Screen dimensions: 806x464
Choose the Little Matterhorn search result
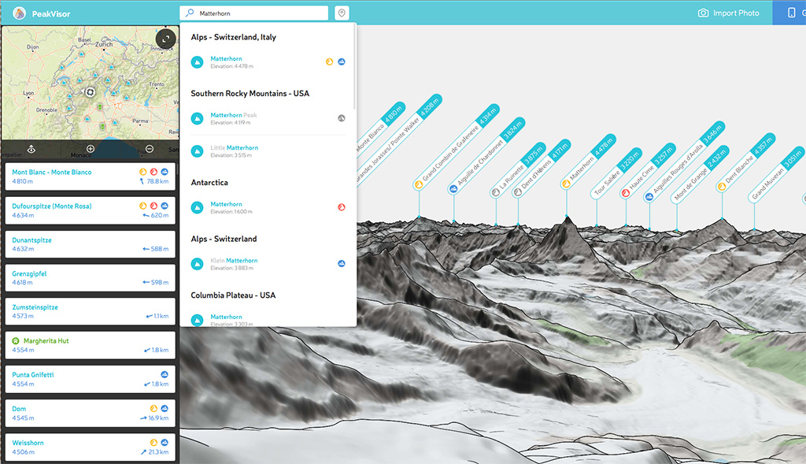click(234, 148)
